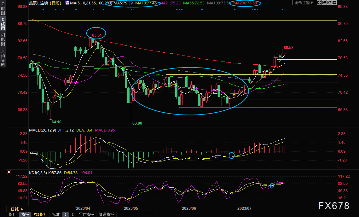This screenshot has height=217, width=359.
Task: Click the MA indicator chart icon
Action: click(67, 3)
